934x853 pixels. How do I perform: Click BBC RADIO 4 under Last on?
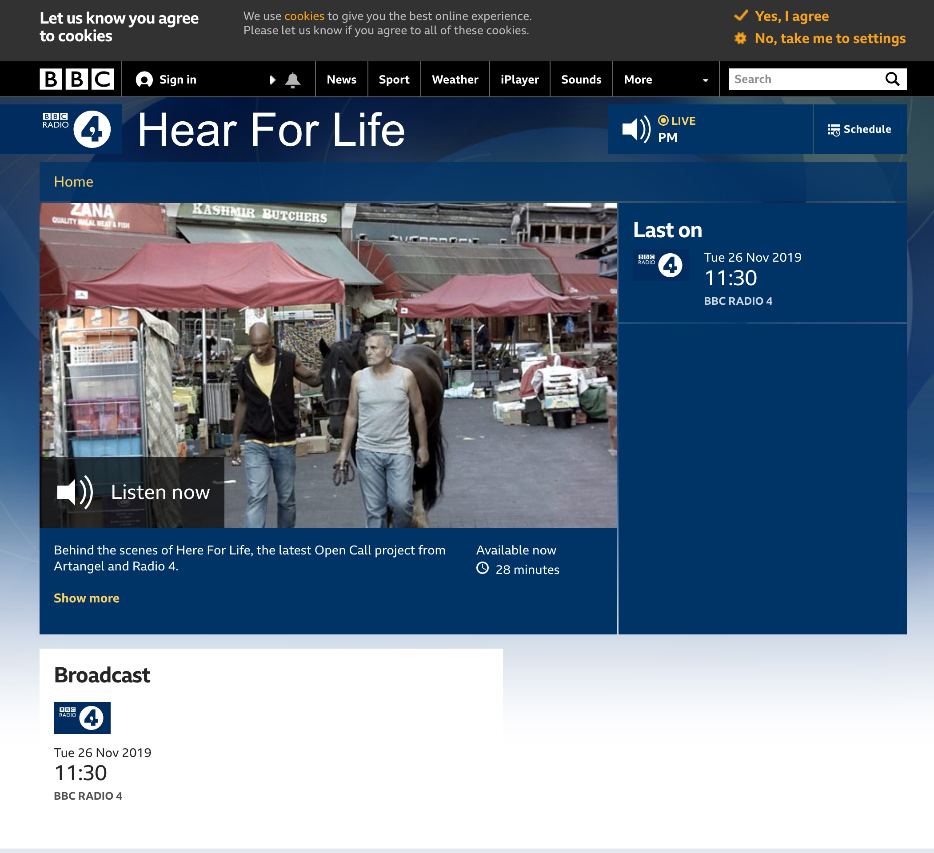click(x=738, y=301)
